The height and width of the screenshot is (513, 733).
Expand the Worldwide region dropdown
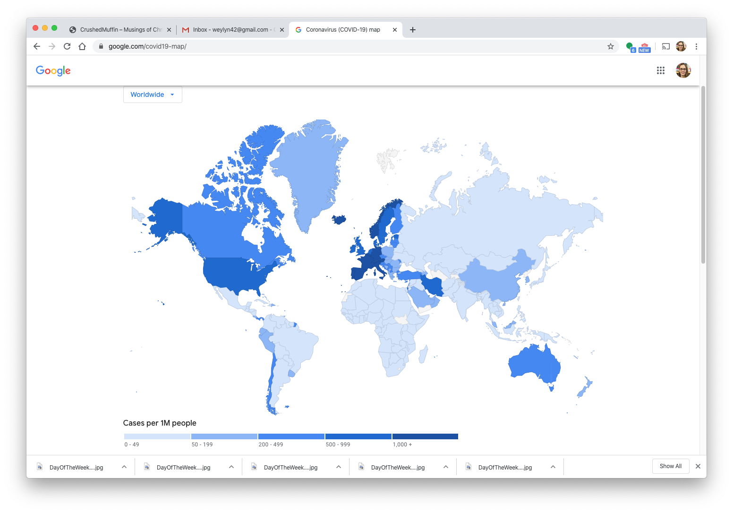click(153, 94)
